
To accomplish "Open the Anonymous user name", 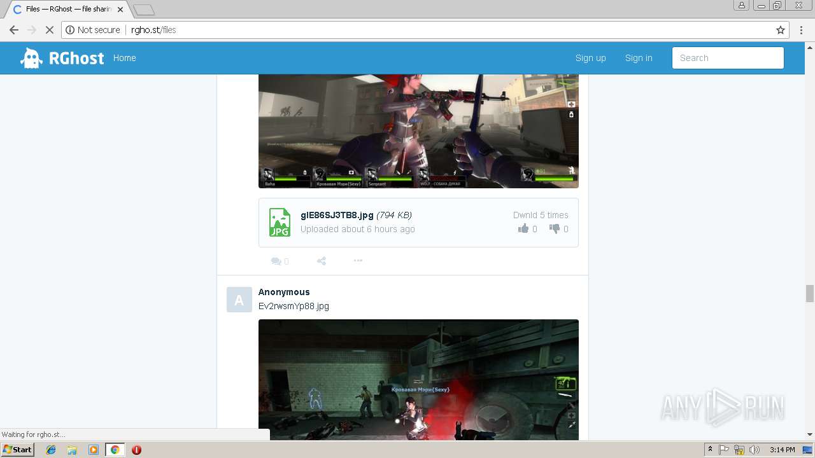I will 284,292.
